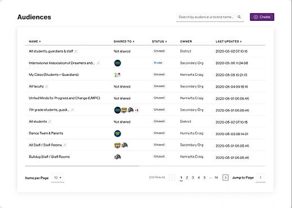The width and height of the screenshot is (292, 208).
Task: Sort table by Shared To column
Action: tap(124, 41)
